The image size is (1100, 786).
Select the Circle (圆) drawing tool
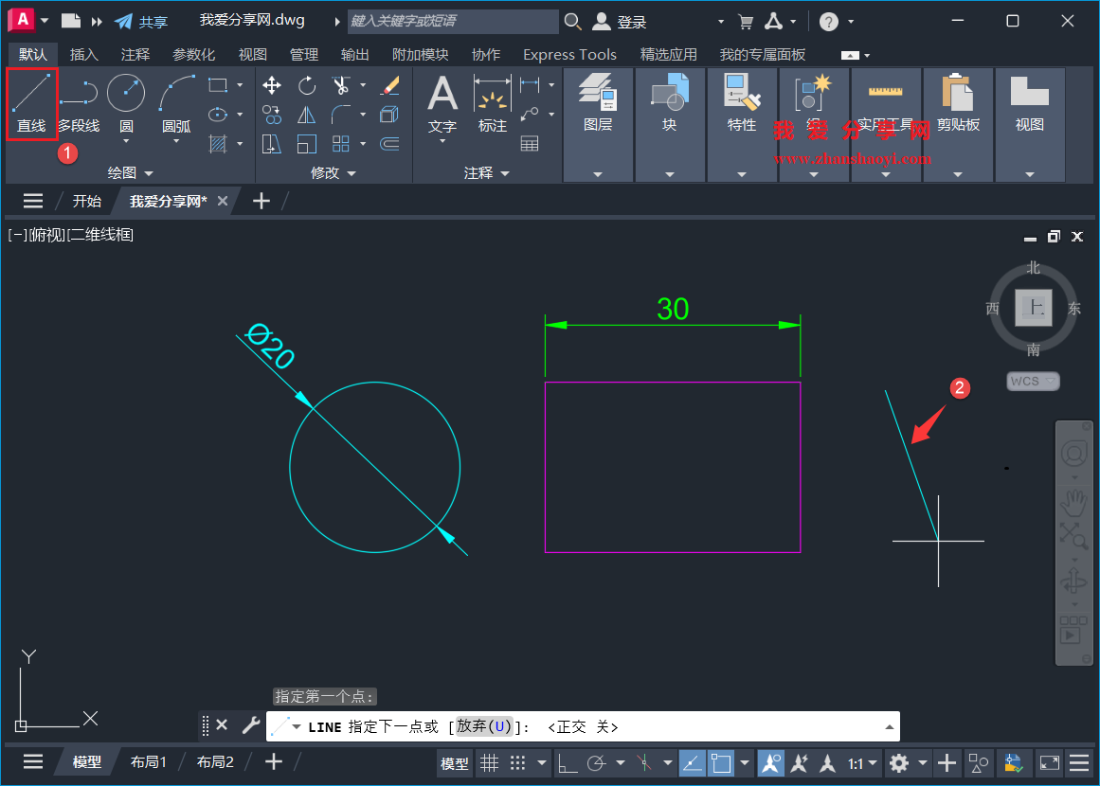[124, 93]
